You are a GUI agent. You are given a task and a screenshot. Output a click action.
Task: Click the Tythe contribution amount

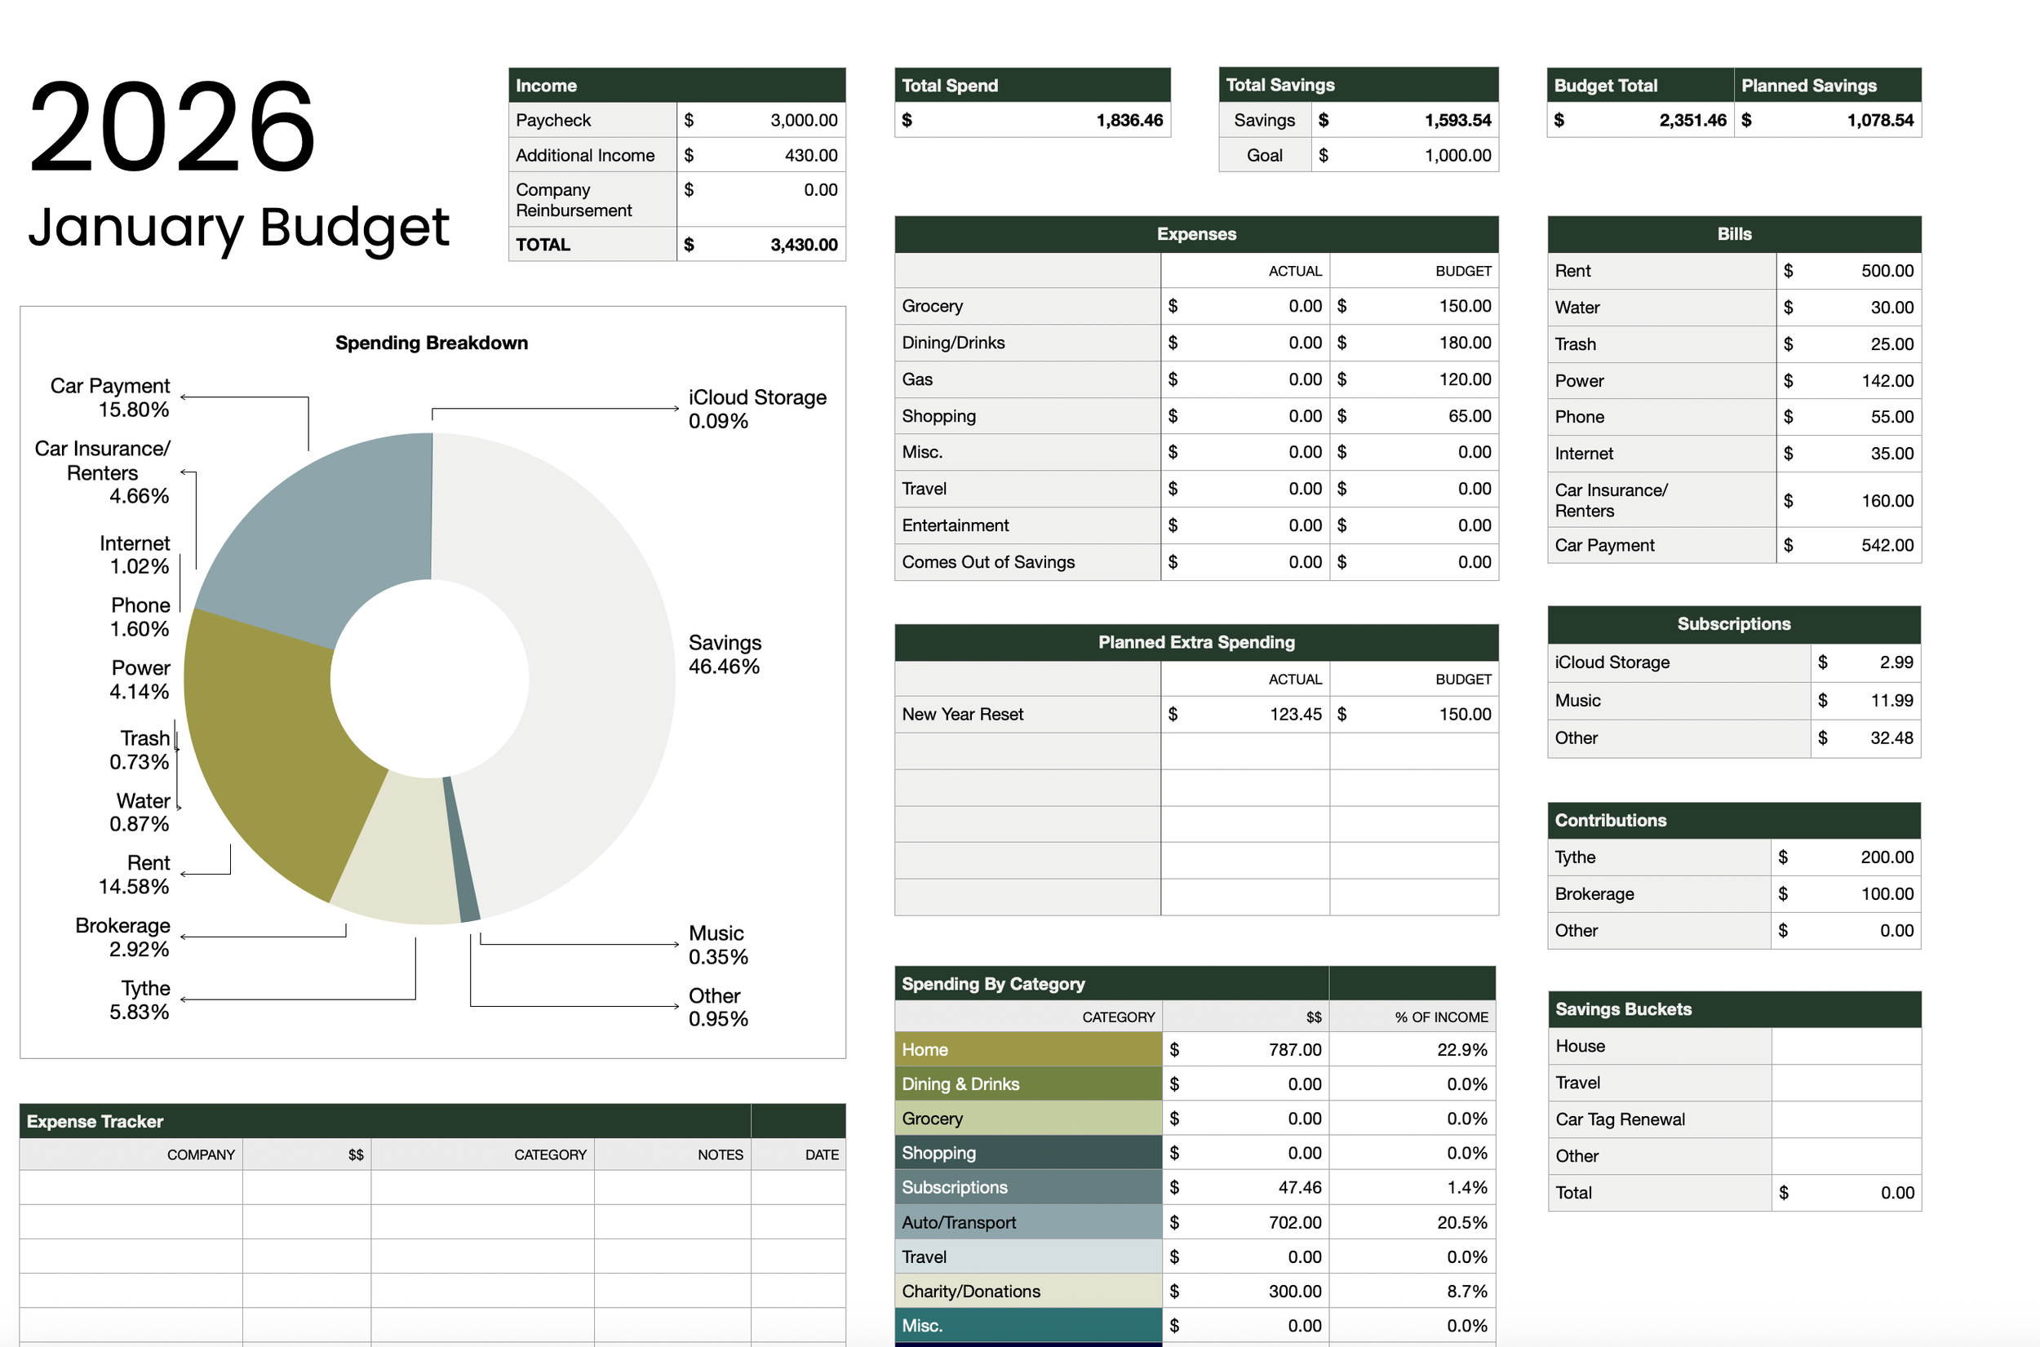pos(1845,857)
